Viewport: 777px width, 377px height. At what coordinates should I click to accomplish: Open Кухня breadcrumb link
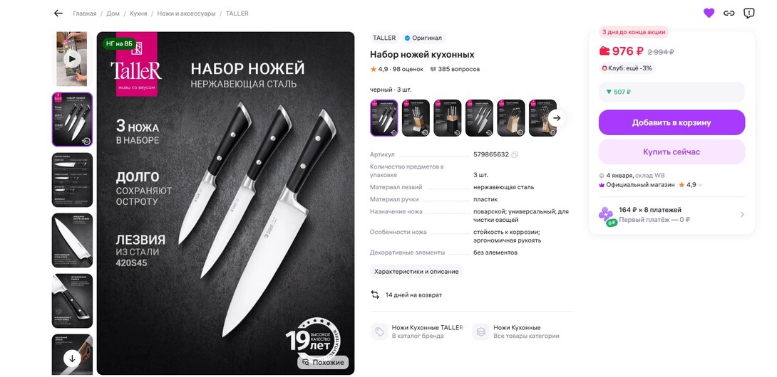pos(138,14)
